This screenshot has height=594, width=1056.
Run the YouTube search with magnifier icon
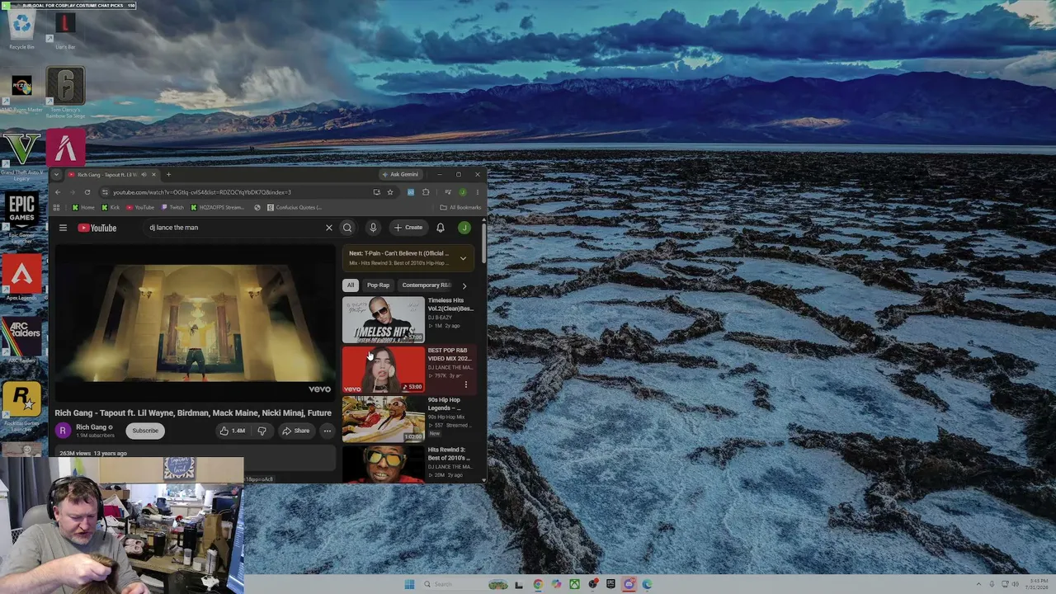click(347, 228)
